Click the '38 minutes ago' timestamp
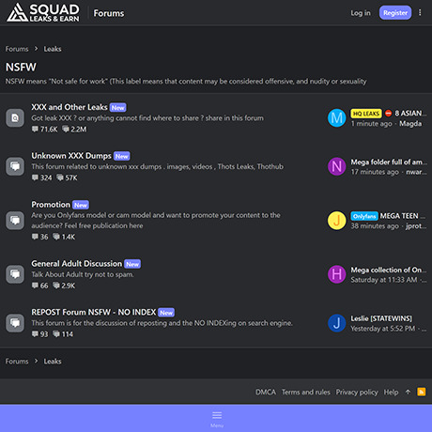Viewport: 432px width, 432px height. pyautogui.click(x=375, y=226)
